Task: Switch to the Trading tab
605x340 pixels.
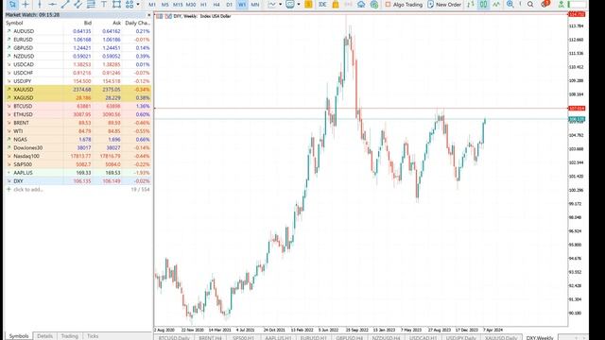Action: click(x=69, y=336)
